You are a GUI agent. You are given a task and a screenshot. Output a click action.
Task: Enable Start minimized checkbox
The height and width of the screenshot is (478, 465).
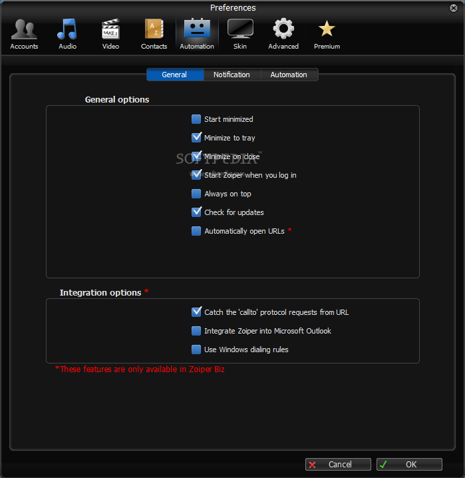tap(196, 119)
